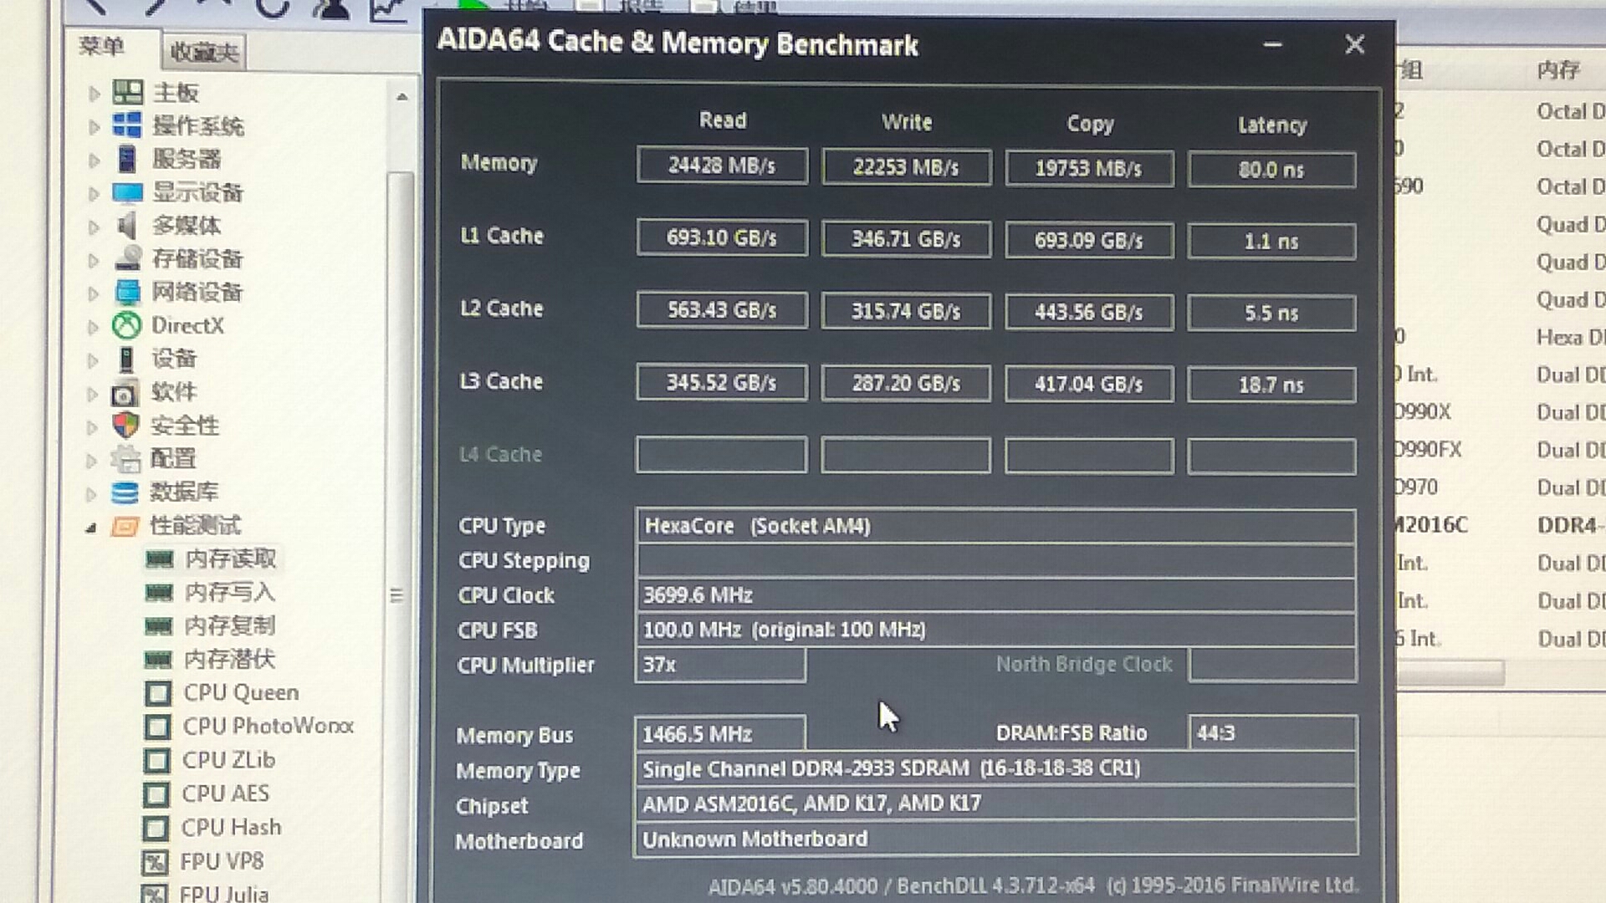Expand the 服务器 tree node

pyautogui.click(x=94, y=160)
